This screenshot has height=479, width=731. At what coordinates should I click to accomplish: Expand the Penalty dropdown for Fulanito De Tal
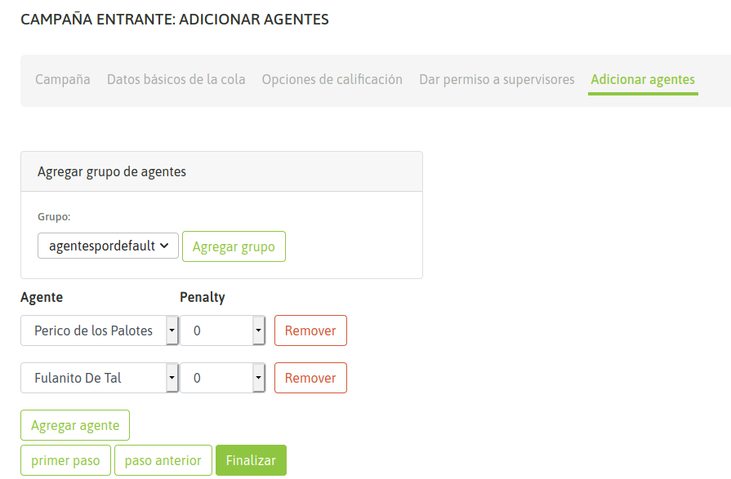[x=258, y=378]
